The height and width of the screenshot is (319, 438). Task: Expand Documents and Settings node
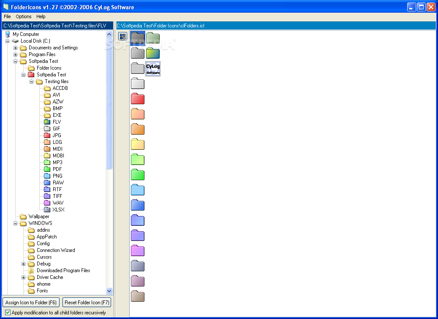(x=16, y=48)
